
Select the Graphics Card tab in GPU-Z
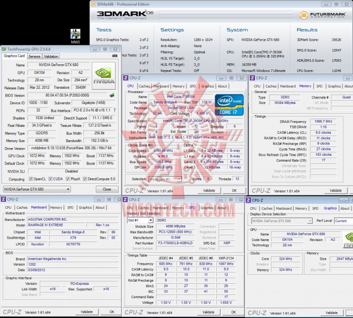click(x=14, y=56)
